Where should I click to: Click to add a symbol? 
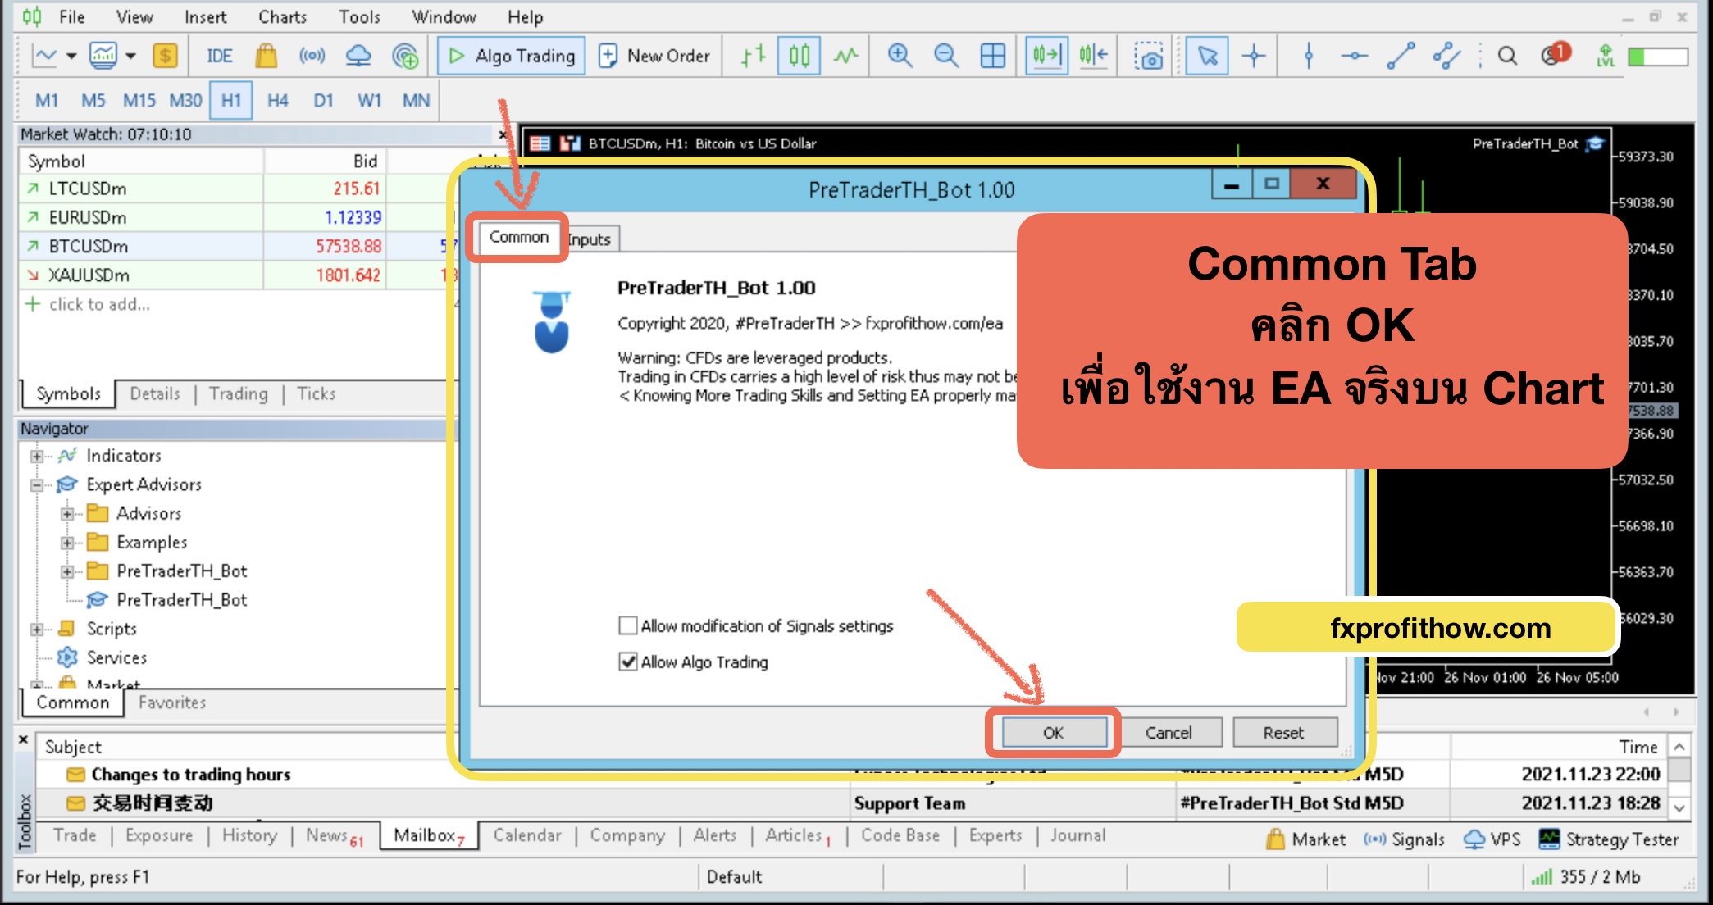(x=99, y=304)
